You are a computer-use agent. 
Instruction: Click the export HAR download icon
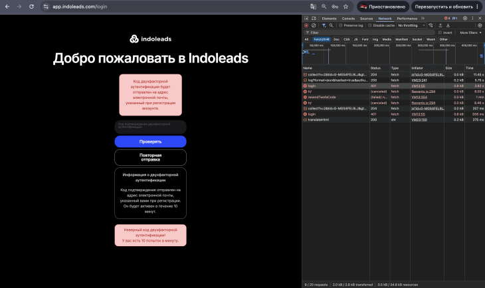coord(448,25)
